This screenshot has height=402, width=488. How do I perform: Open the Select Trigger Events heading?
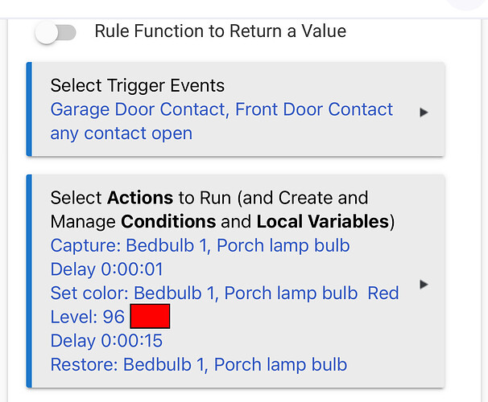(x=137, y=85)
